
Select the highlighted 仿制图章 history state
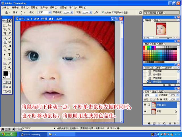[x=162, y=82]
